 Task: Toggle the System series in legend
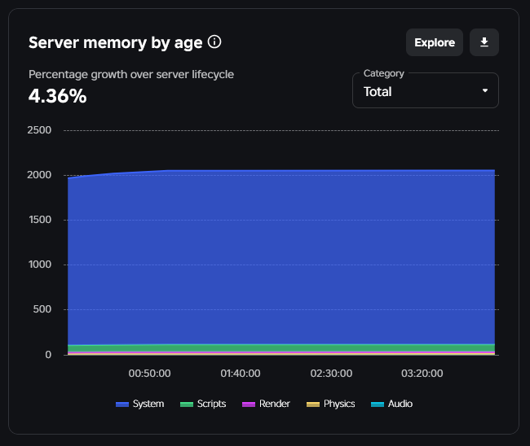pyautogui.click(x=139, y=404)
